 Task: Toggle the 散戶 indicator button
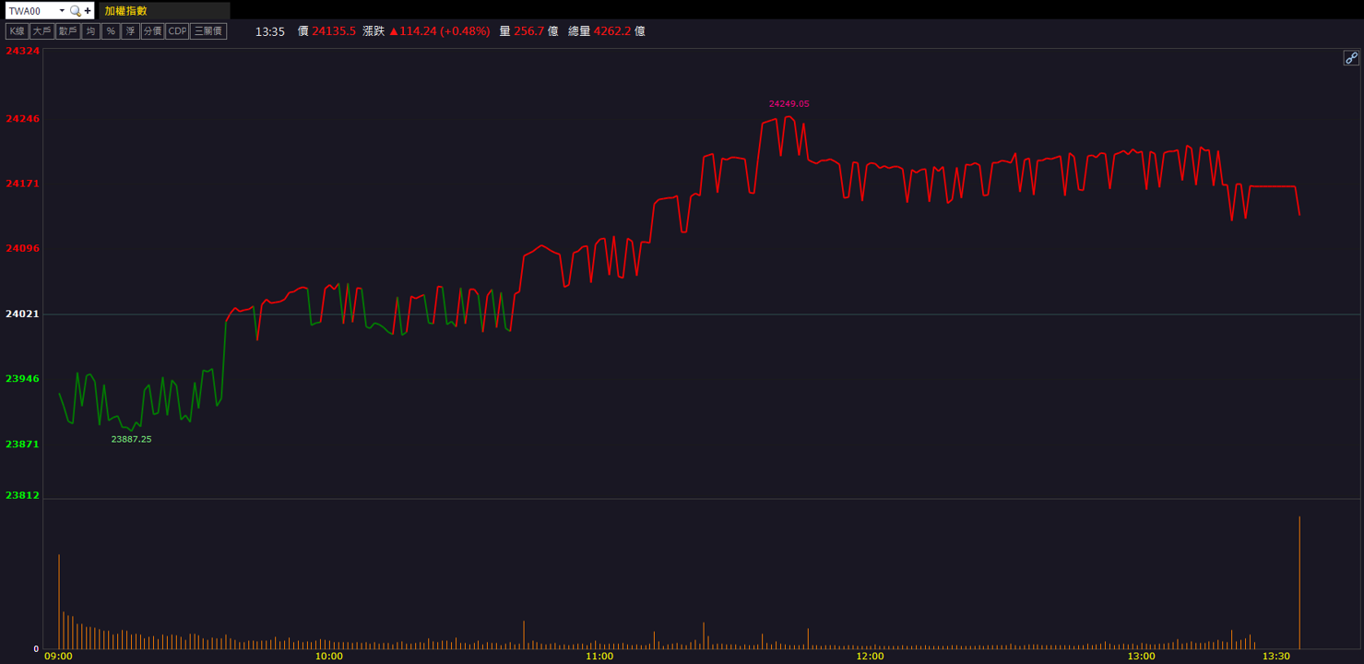coord(67,31)
